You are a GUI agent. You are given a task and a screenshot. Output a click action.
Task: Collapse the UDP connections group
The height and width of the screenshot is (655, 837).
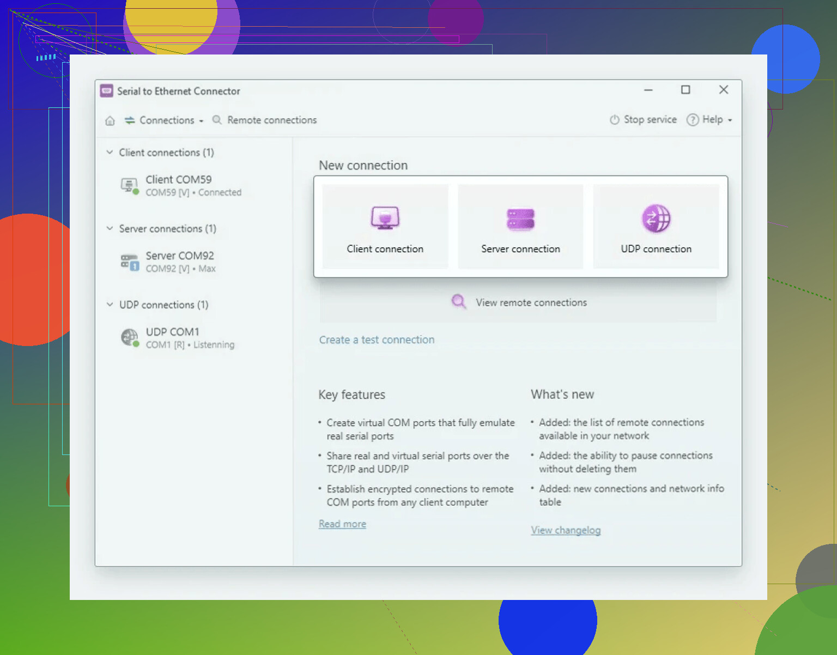(x=110, y=305)
